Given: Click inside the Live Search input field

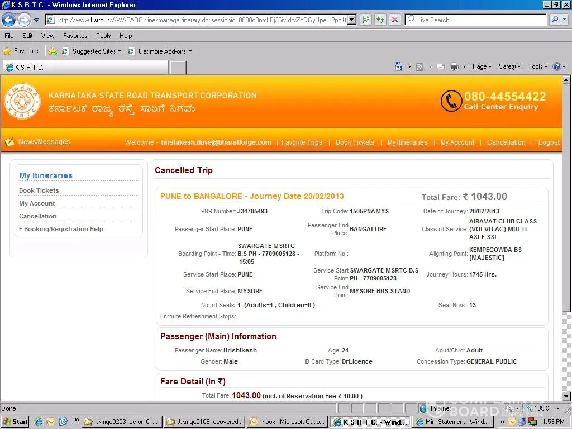Looking at the screenshot, I should [475, 20].
